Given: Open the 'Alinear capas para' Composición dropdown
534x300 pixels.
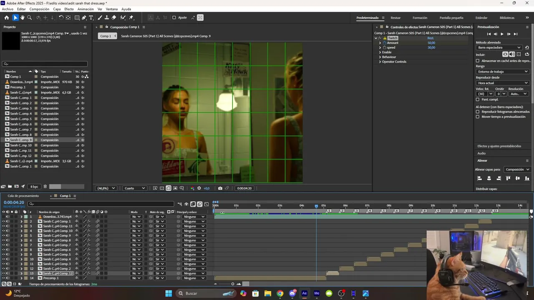Looking at the screenshot, I should click(x=517, y=170).
